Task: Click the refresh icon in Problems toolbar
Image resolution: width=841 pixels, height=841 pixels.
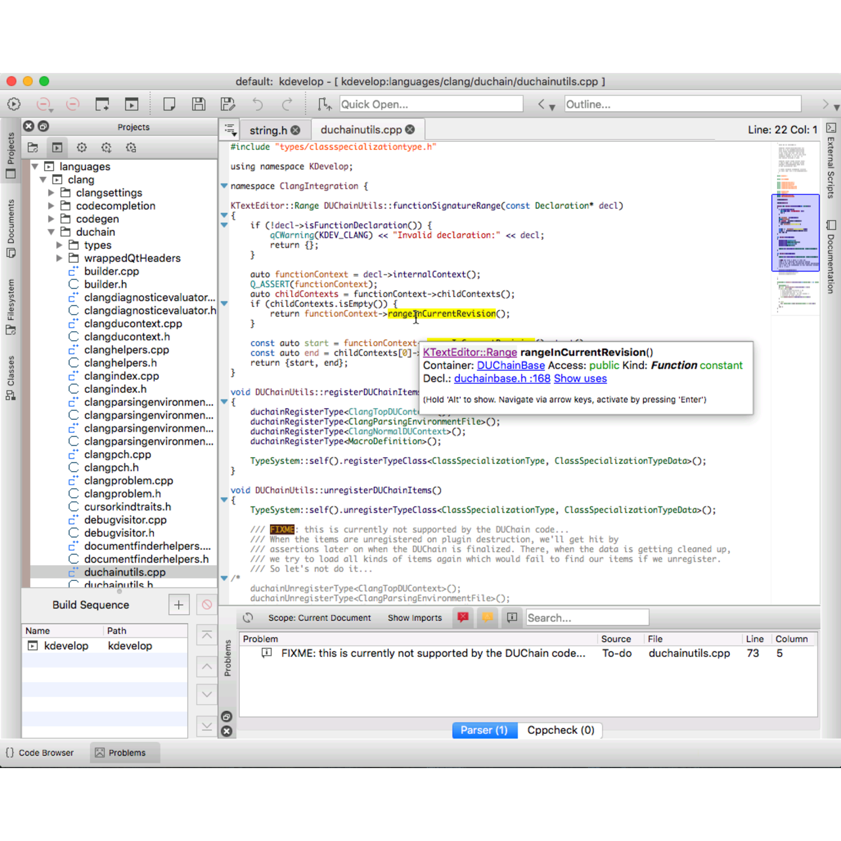Action: 248,618
